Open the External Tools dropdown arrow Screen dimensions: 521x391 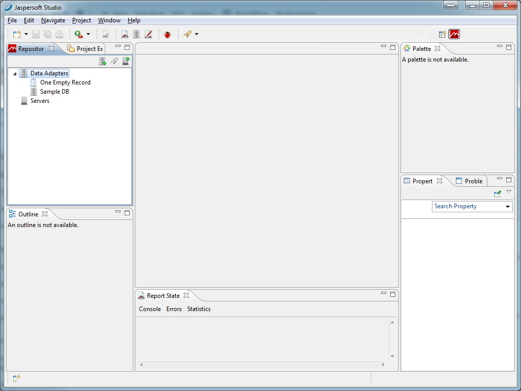(x=88, y=34)
